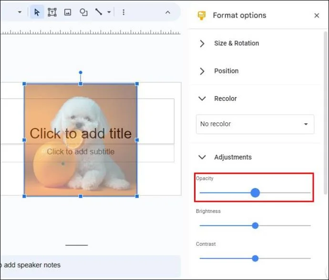This screenshot has height=280, width=329.
Task: Open the insert image tool
Action: (x=68, y=12)
